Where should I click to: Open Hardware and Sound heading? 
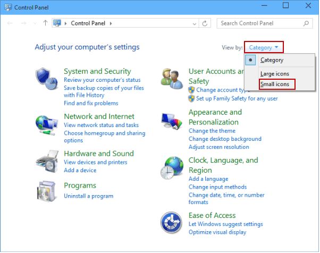coord(99,154)
